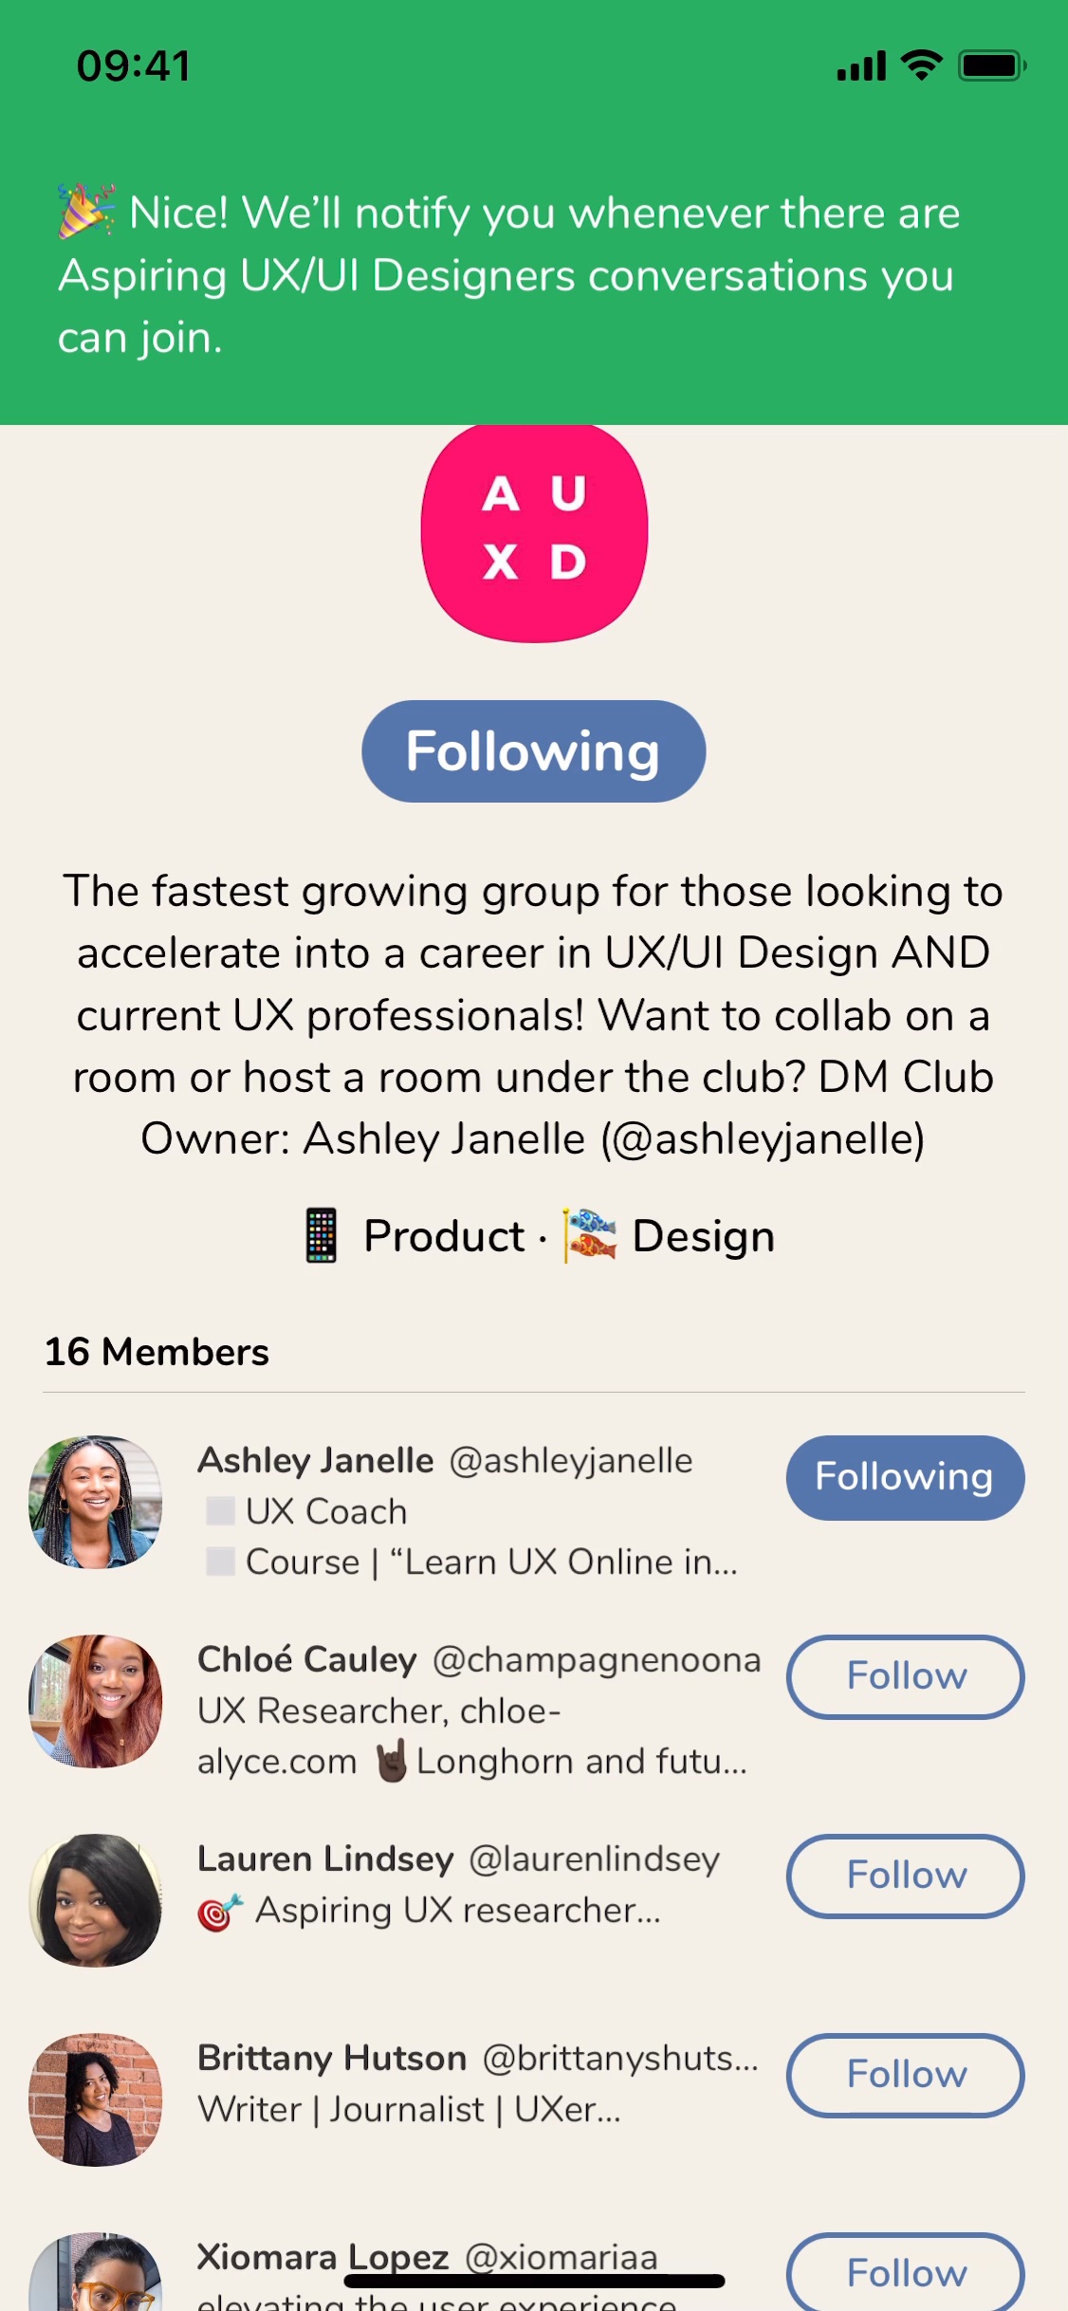Screen dimensions: 1068x2311
Task: Tap the AUXD club logo
Action: [x=534, y=532]
